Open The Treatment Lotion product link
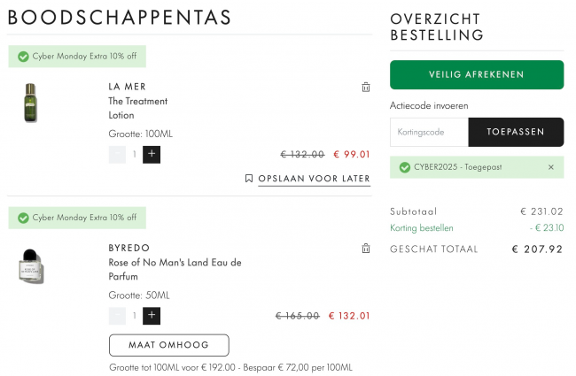This screenshot has width=576, height=376. (137, 108)
